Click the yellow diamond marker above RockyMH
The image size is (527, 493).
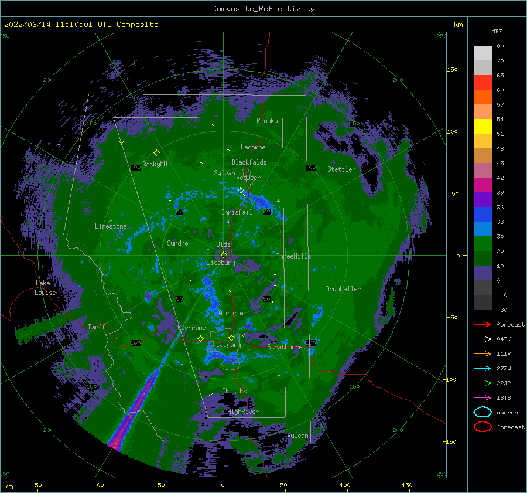point(156,153)
